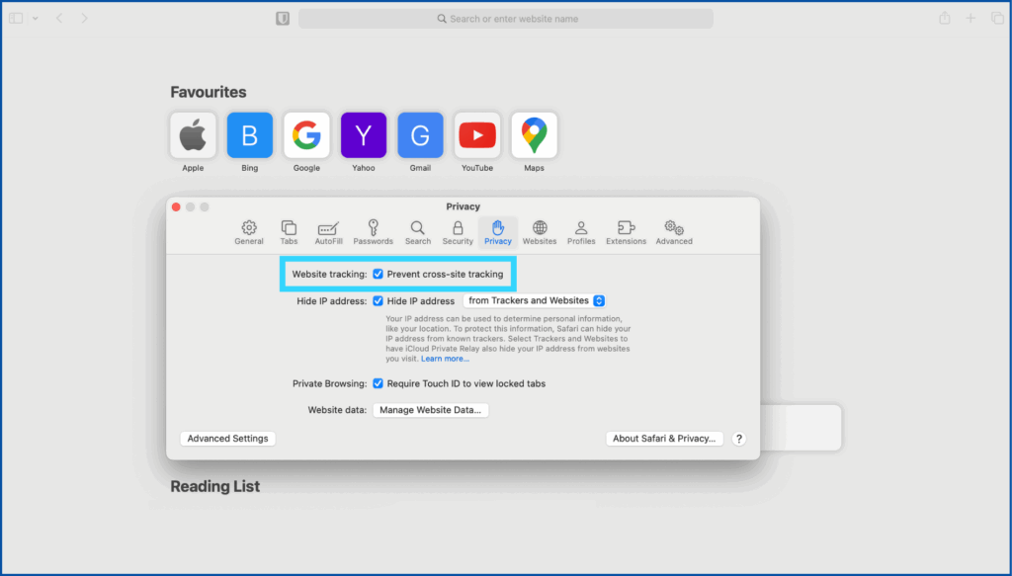This screenshot has height=576, width=1012.
Task: Toggle the Hide IP address checkbox
Action: click(x=379, y=301)
